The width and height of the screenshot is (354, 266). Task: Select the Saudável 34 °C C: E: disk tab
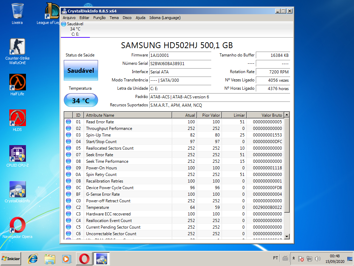coord(75,29)
